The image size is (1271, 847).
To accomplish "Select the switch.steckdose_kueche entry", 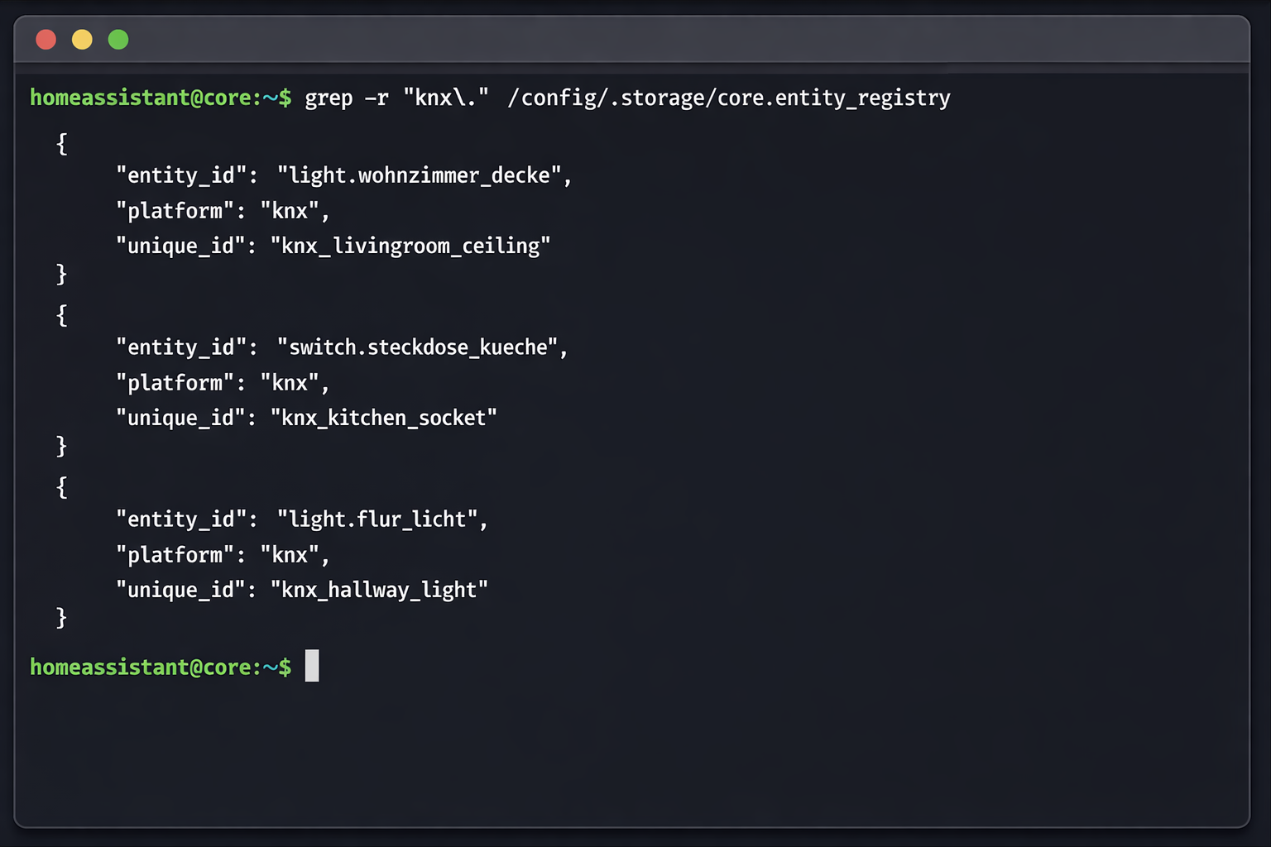I will (422, 347).
